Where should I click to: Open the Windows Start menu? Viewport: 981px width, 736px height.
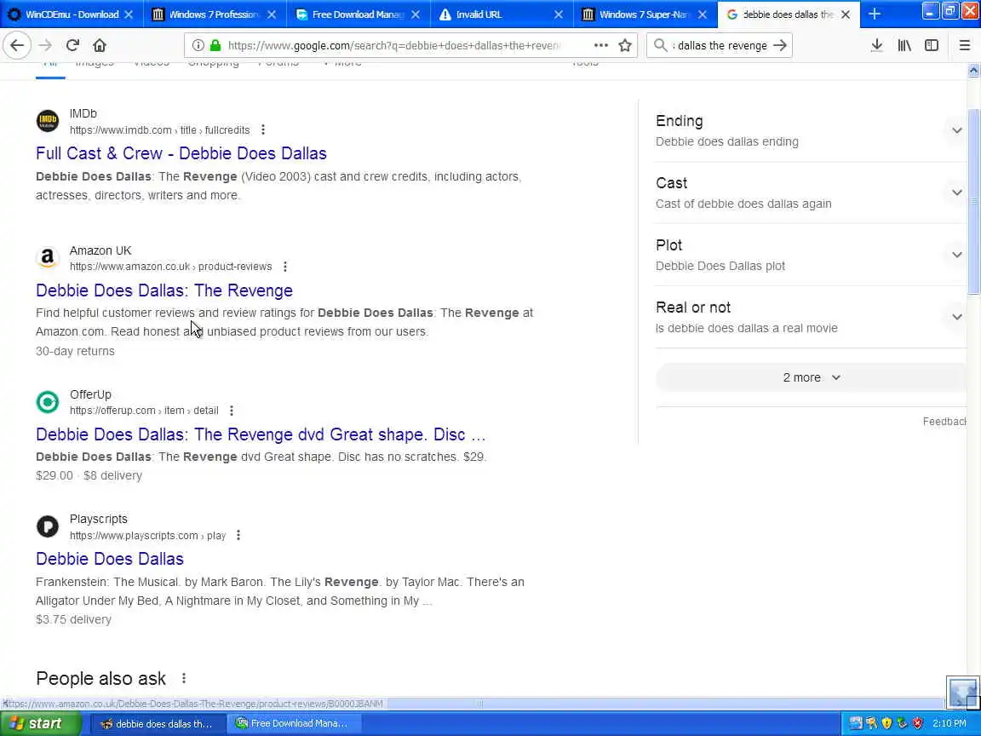point(41,723)
